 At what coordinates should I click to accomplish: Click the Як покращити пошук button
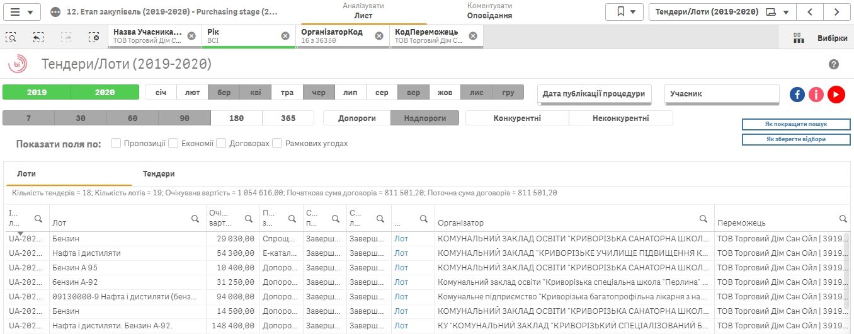pos(796,124)
